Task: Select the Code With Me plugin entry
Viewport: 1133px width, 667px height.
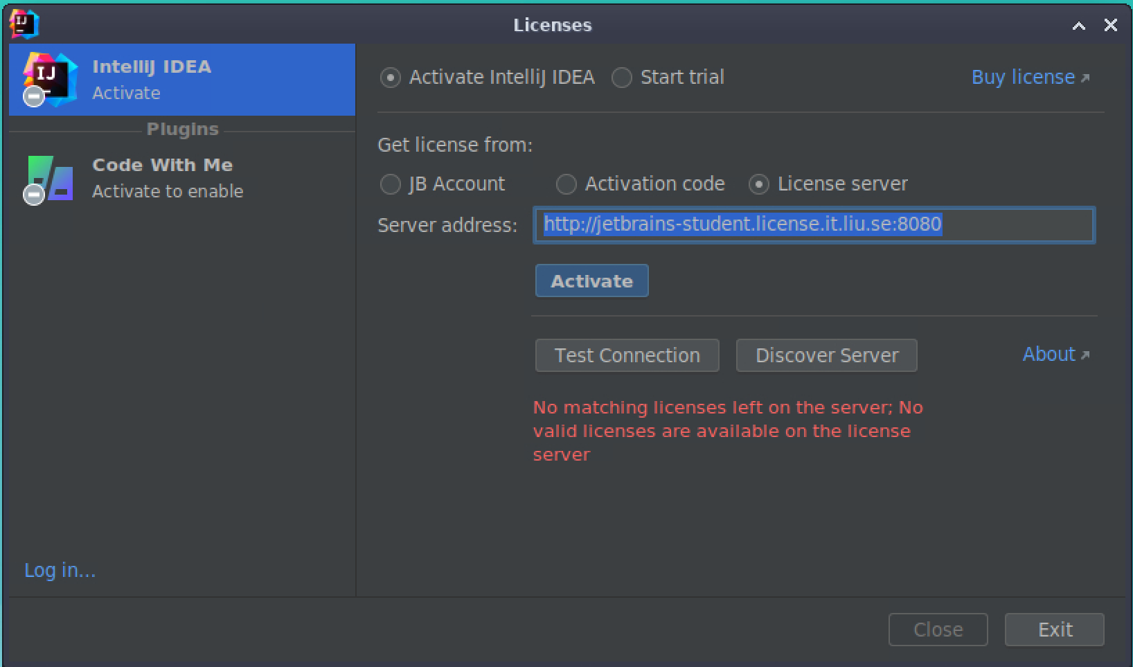Action: point(182,179)
